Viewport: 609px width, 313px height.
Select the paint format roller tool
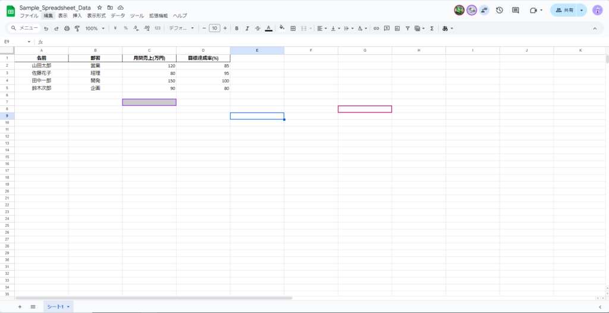[77, 28]
